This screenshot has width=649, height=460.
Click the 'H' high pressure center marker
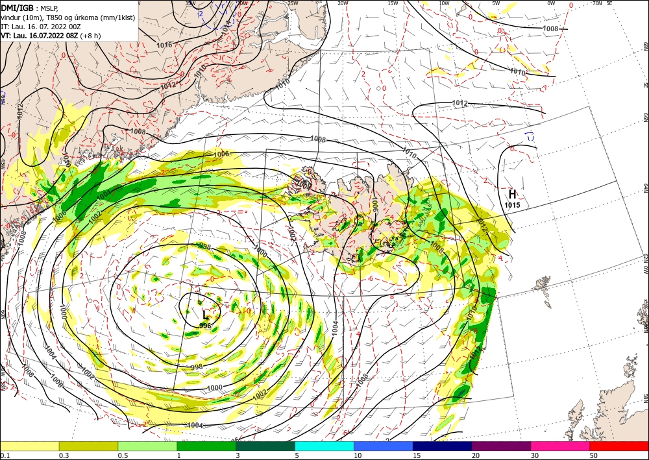513,195
